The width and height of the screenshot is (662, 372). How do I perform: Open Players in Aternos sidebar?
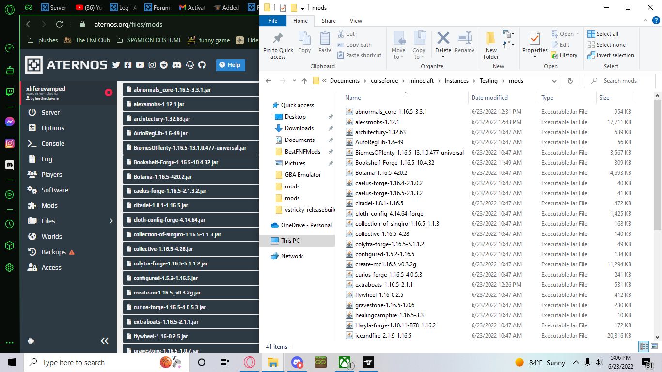52,174
